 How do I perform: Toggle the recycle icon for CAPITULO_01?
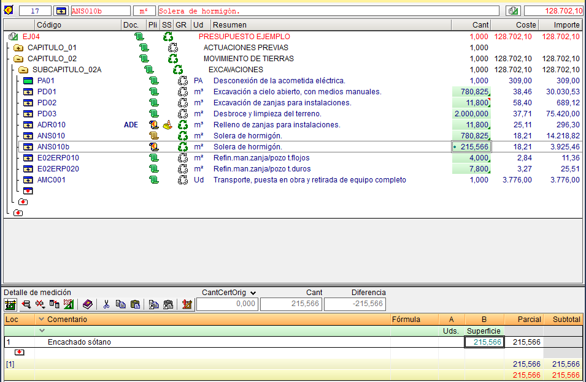[172, 48]
